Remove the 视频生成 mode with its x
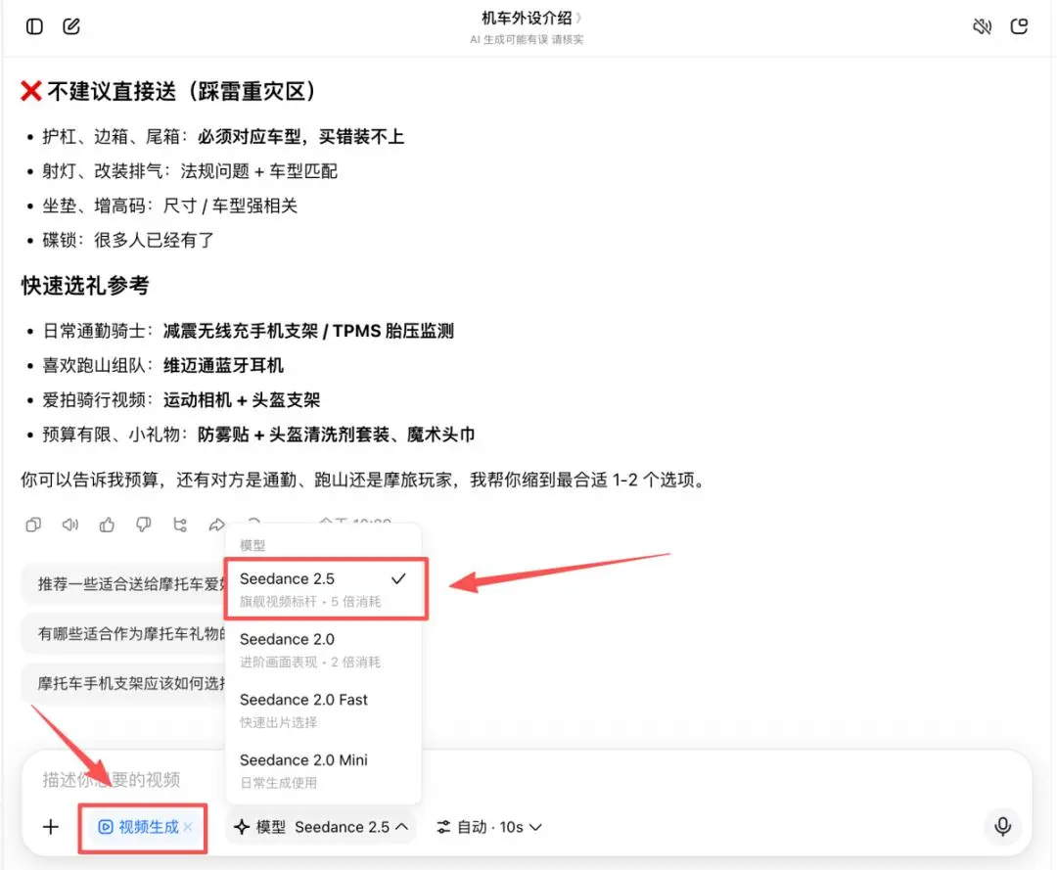1057x870 pixels. click(188, 827)
